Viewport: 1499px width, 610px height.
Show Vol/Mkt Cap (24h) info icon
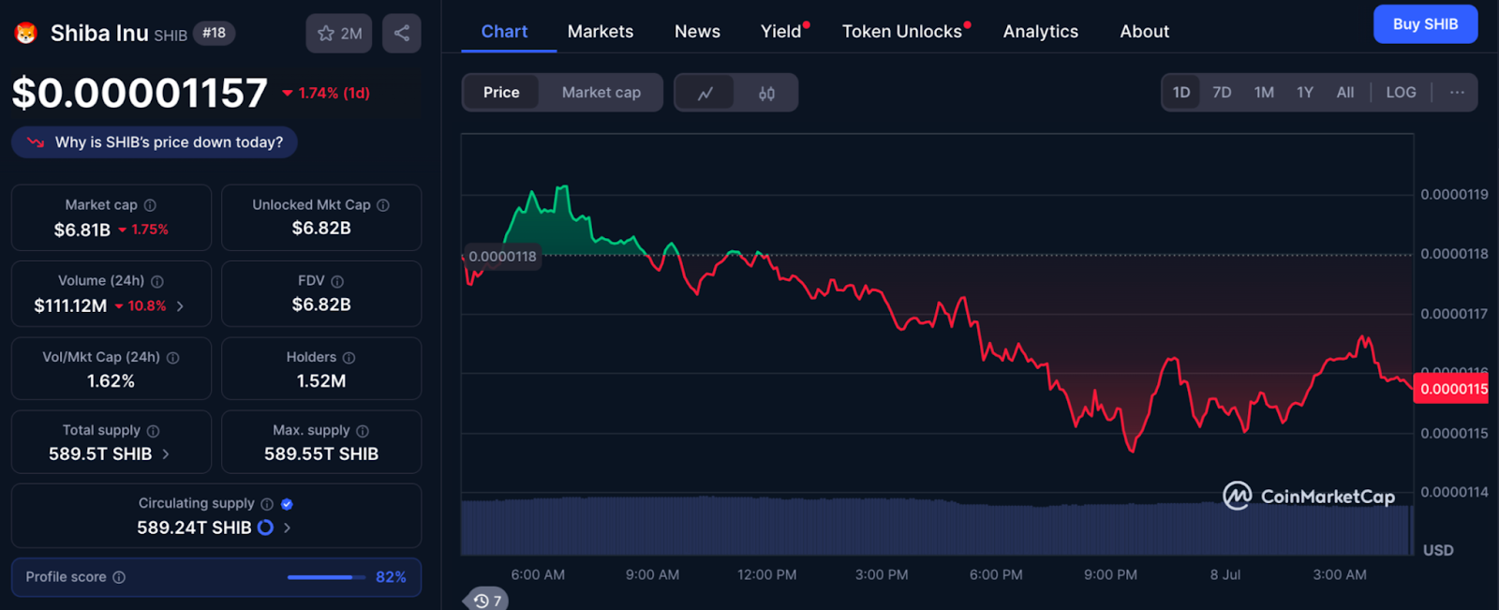tap(173, 358)
